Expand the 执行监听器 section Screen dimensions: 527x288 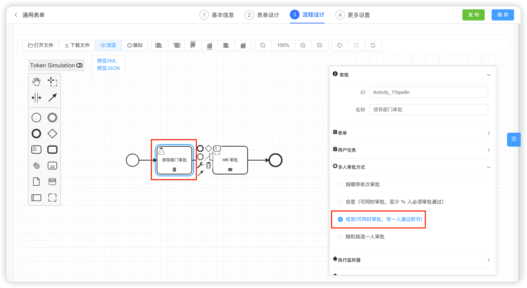[413, 260]
